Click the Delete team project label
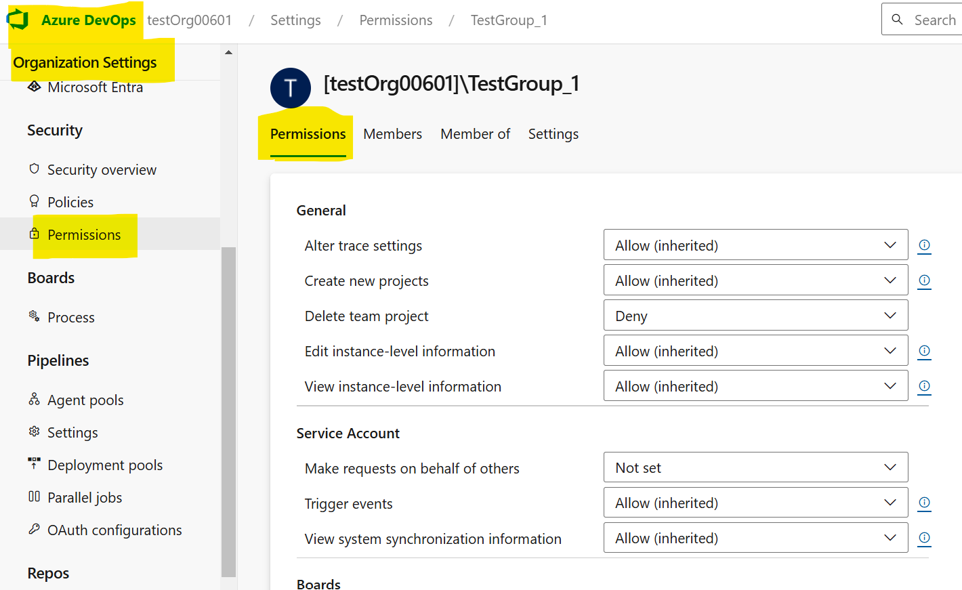The height and width of the screenshot is (590, 962). click(x=367, y=316)
